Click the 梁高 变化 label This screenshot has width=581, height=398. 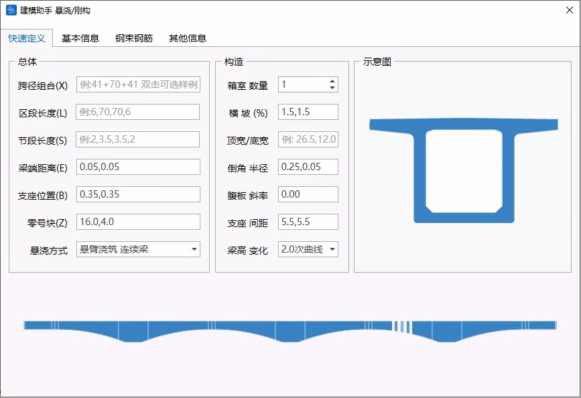point(247,251)
